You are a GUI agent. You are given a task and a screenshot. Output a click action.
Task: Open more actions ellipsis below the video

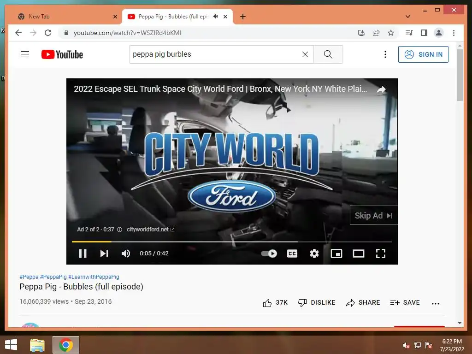(x=435, y=303)
